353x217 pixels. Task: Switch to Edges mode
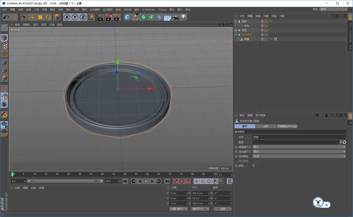4,70
